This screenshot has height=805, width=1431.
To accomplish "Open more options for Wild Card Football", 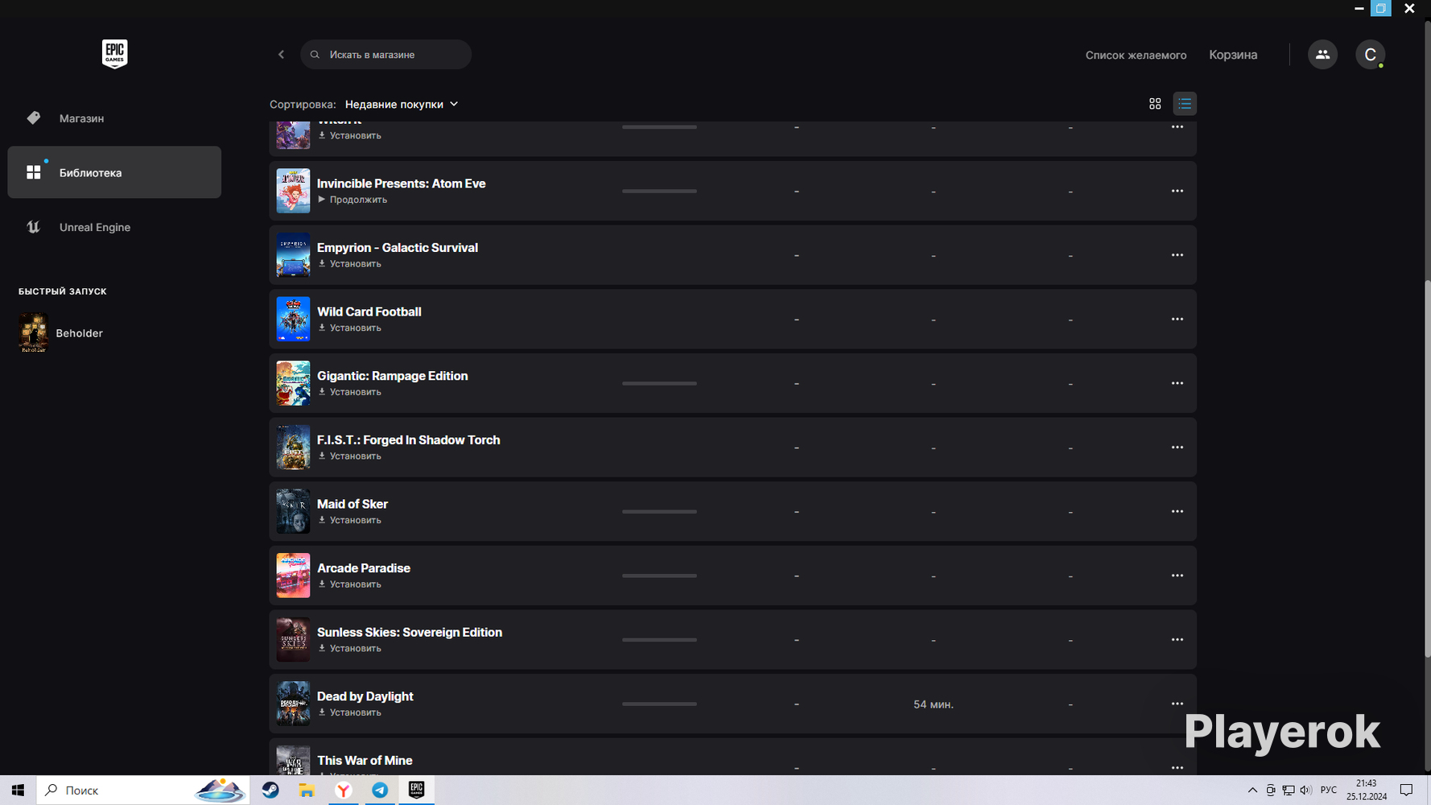I will pos(1177,320).
